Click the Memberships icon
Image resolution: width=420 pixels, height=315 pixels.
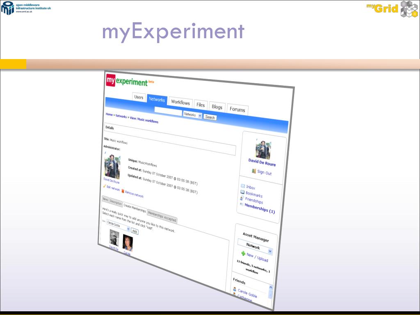(x=242, y=204)
